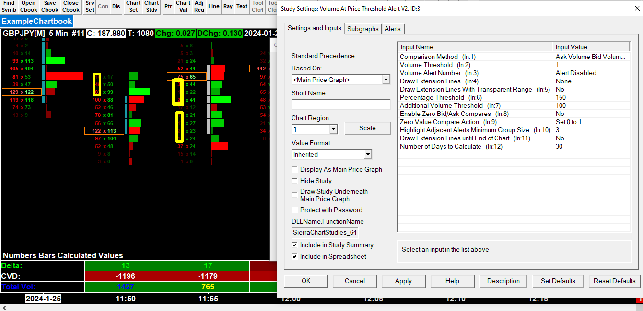Click Ask Volume Bid Volume value cell
Screen dimensions: 643x311
point(591,57)
